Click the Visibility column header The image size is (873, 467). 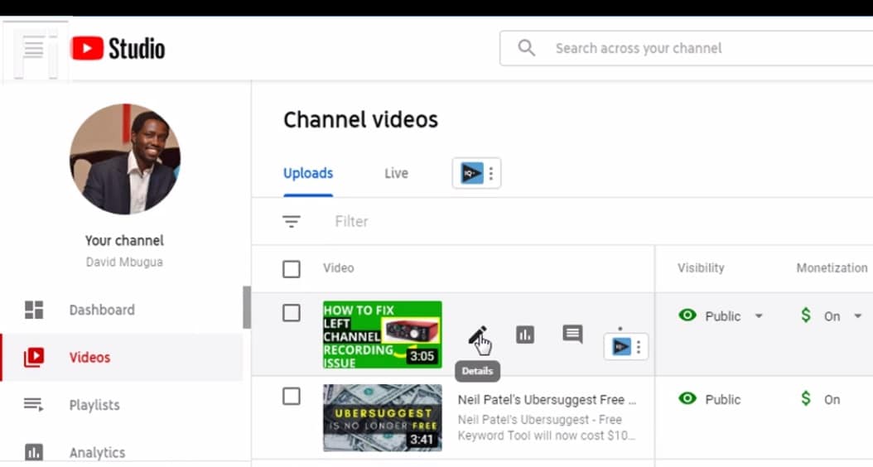tap(701, 267)
